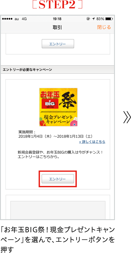The height and width of the screenshot is (253, 131).
Task: Tap the 19:18 clock in status bar
Action: [57, 19]
